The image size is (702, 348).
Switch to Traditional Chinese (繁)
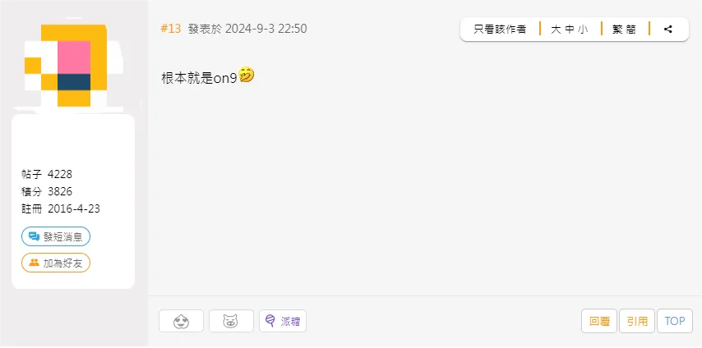pyautogui.click(x=618, y=30)
